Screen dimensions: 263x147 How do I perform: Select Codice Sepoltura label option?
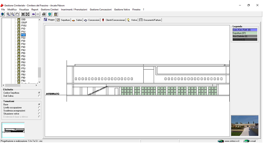tap(39, 93)
